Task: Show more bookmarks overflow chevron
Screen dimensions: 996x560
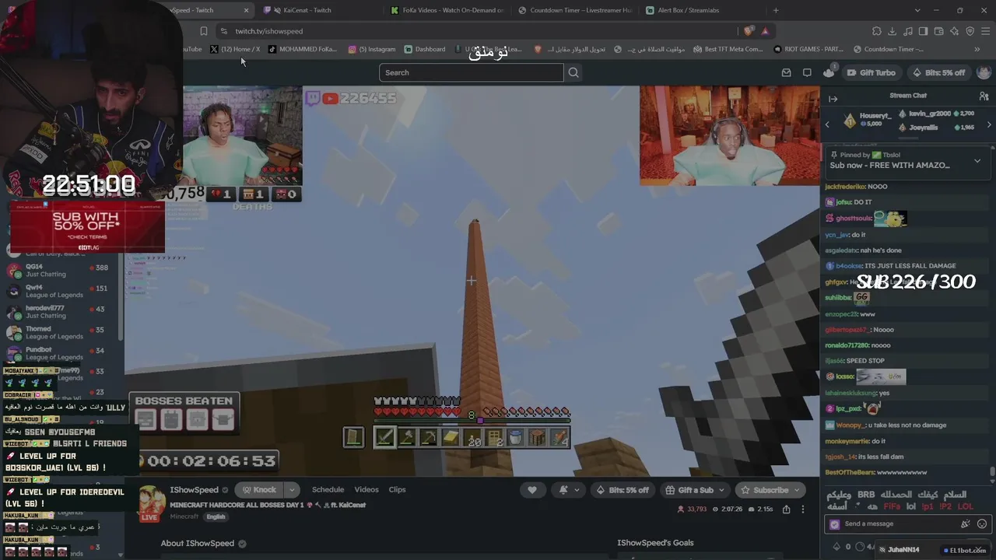Action: (x=977, y=49)
